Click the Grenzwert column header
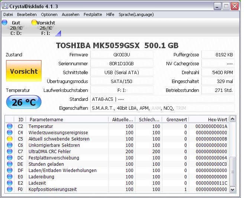This screenshot has width=249, height=198. click(175, 120)
